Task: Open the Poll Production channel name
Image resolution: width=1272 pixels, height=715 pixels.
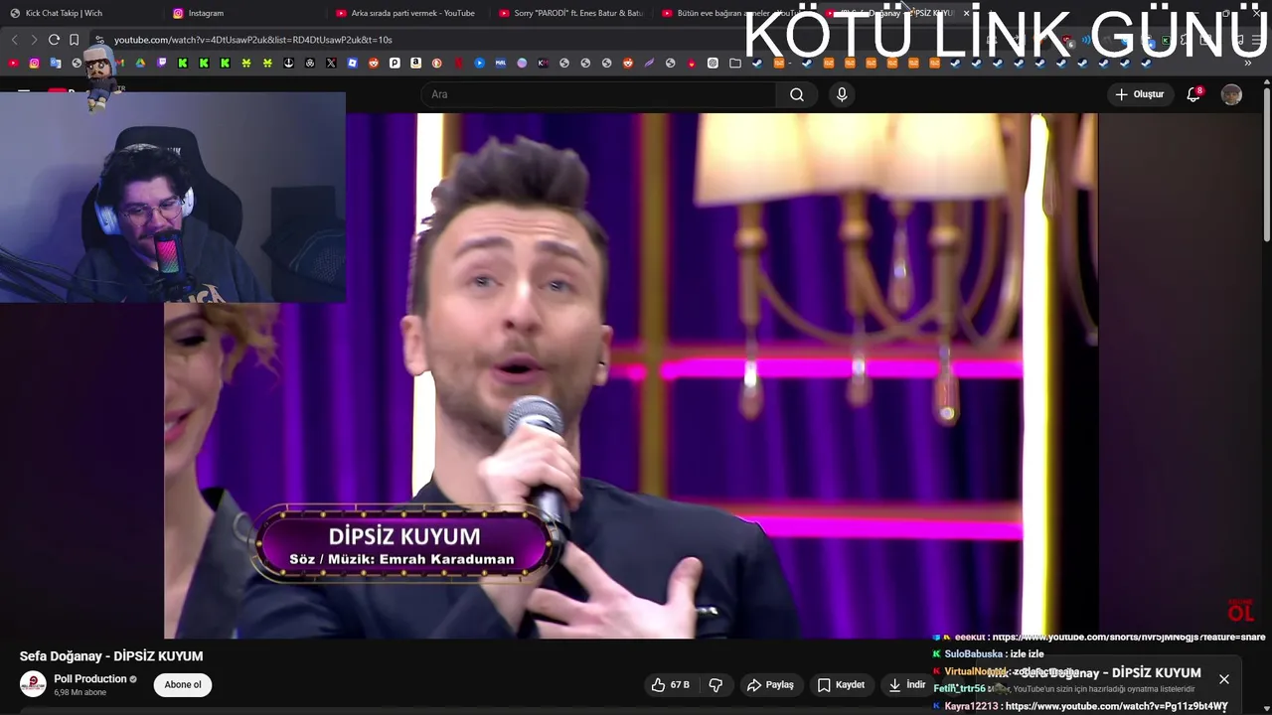Action: 90,679
